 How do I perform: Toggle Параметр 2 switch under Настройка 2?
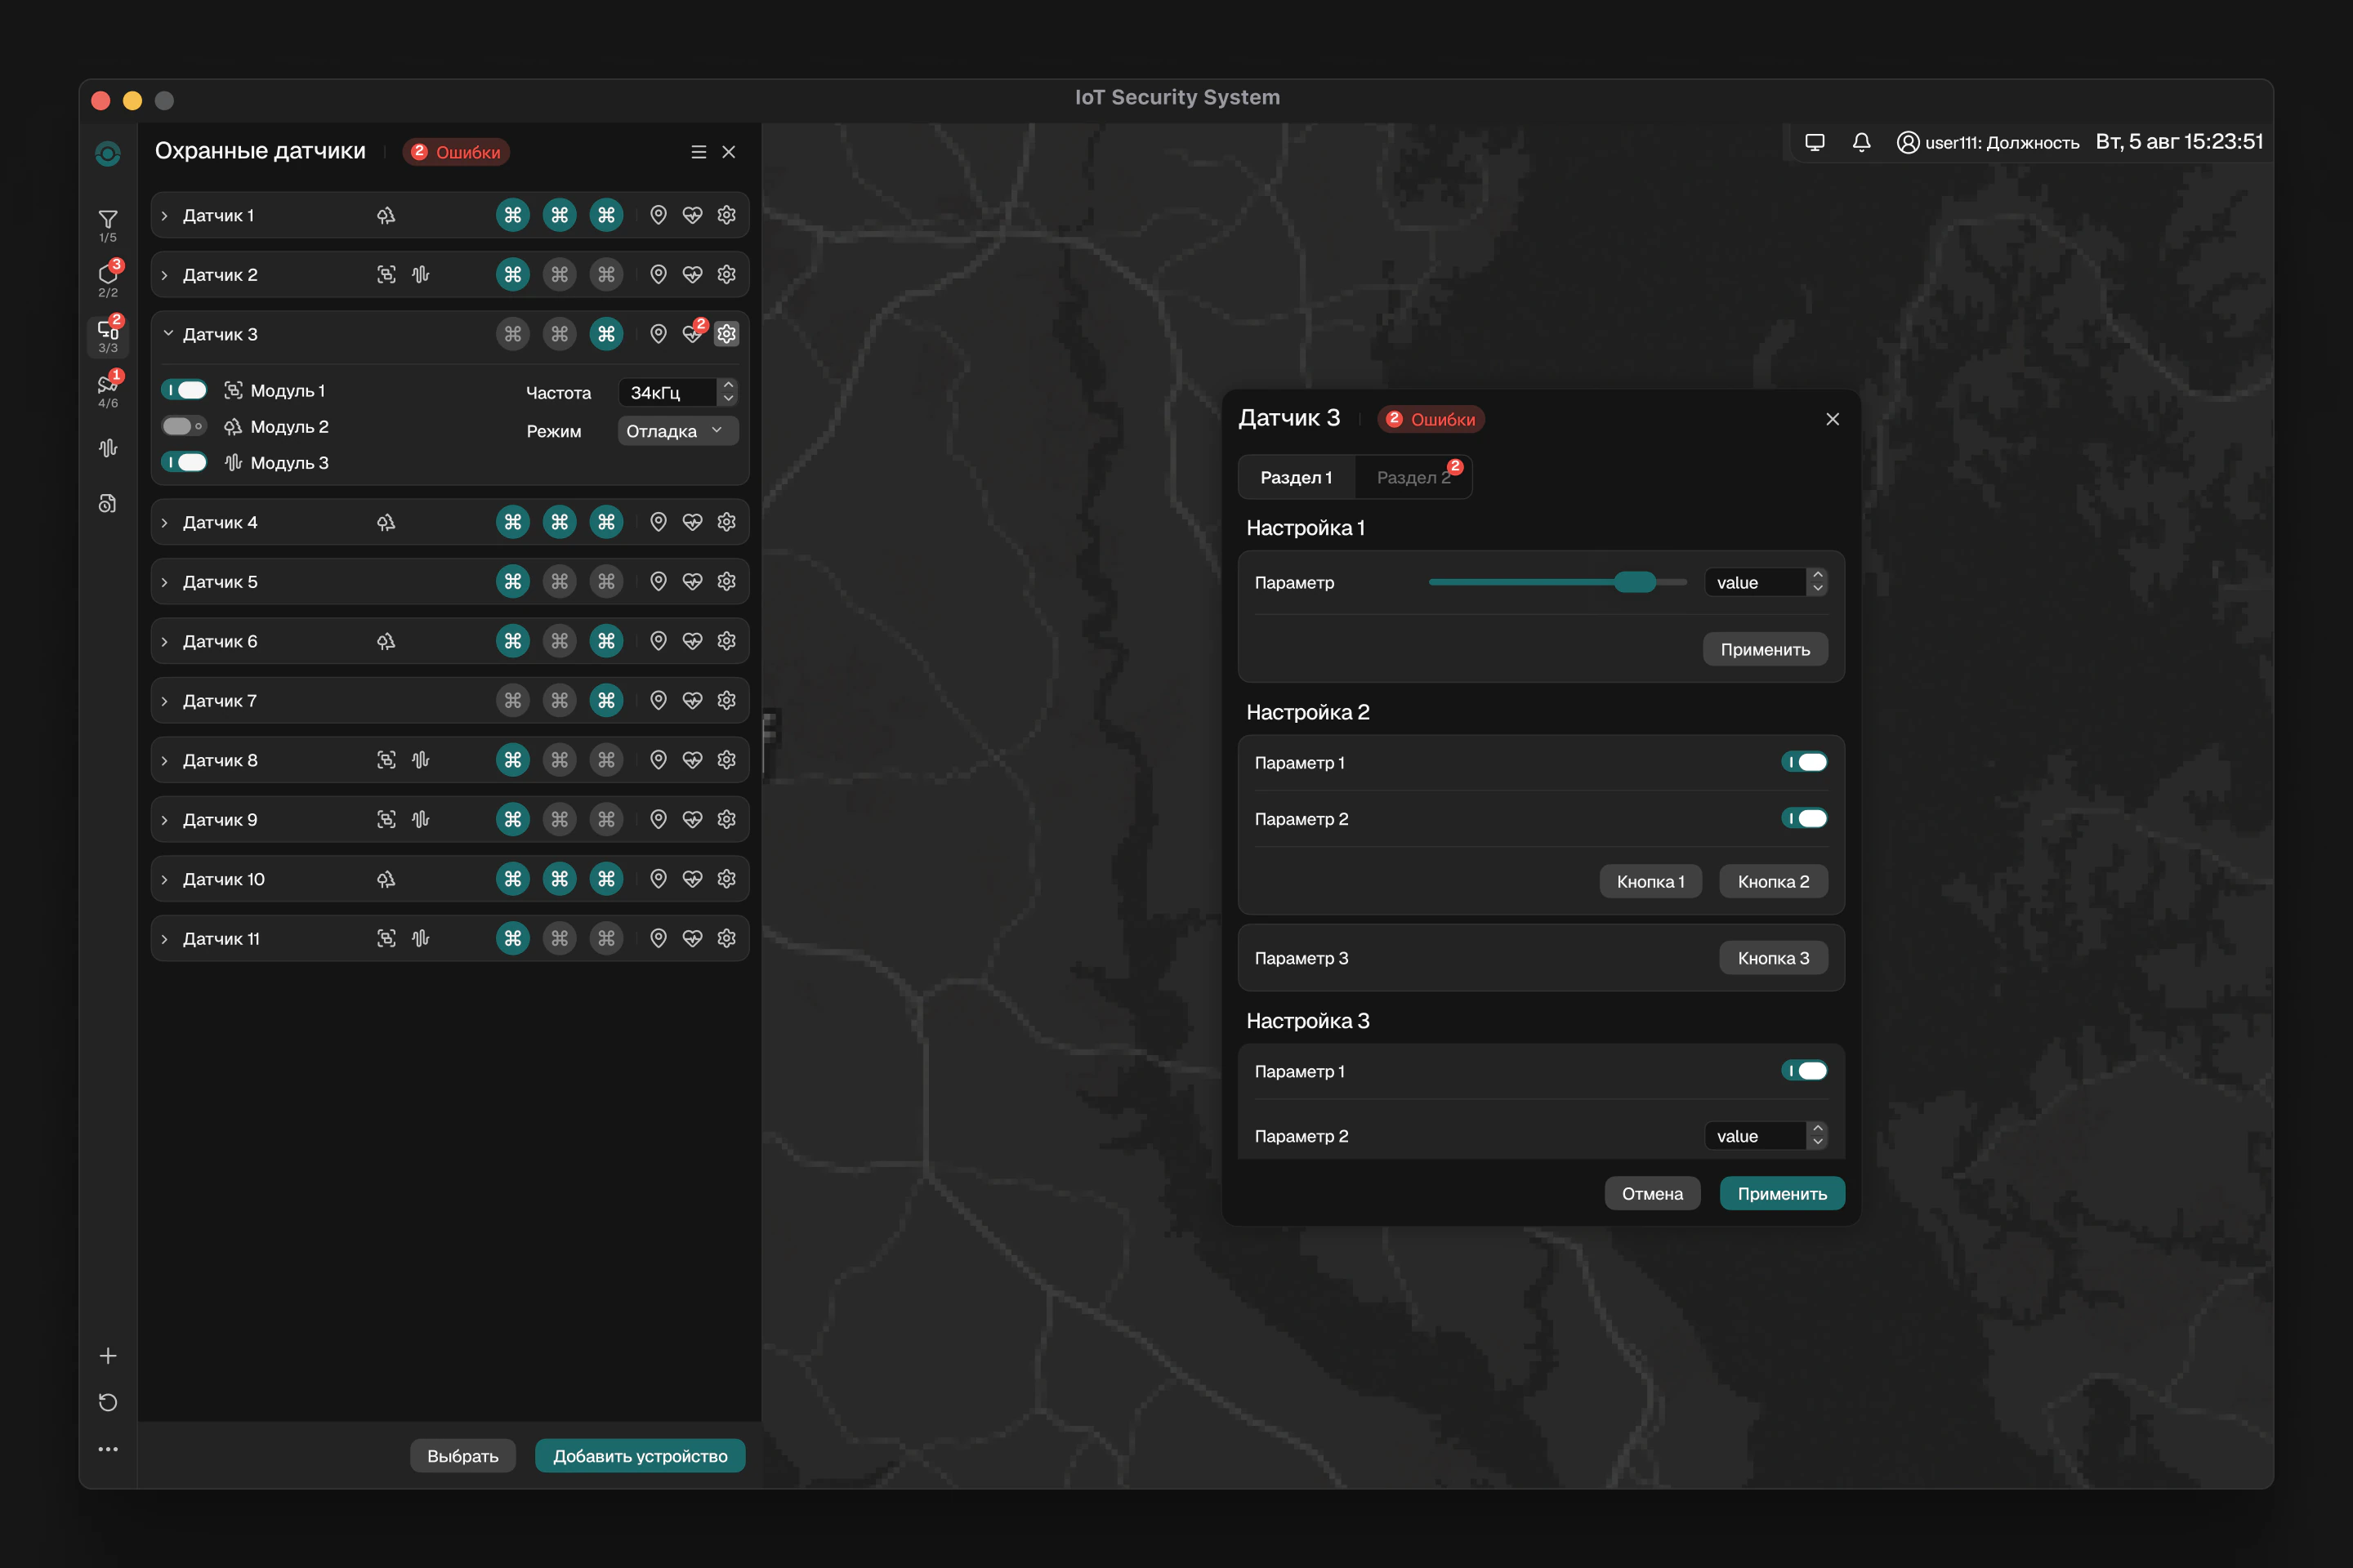pos(1804,818)
